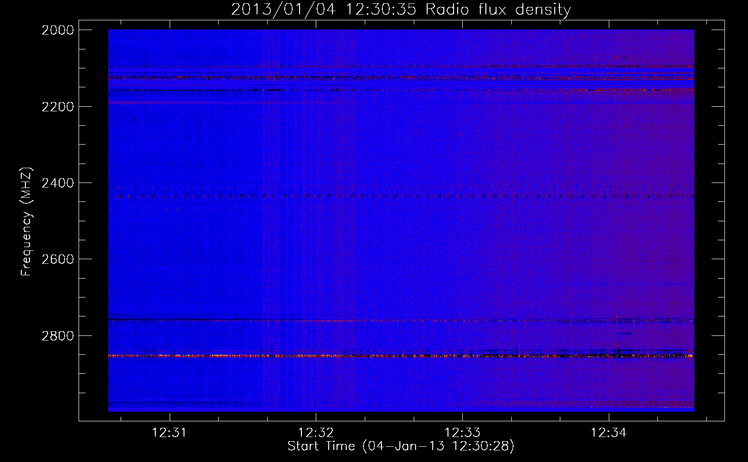Click the 2800 frequency tick label
748x462 pixels.
coord(58,336)
